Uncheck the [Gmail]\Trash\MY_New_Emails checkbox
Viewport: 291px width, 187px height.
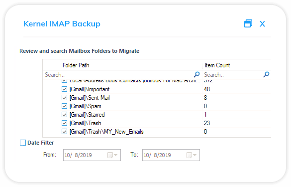tap(64, 132)
